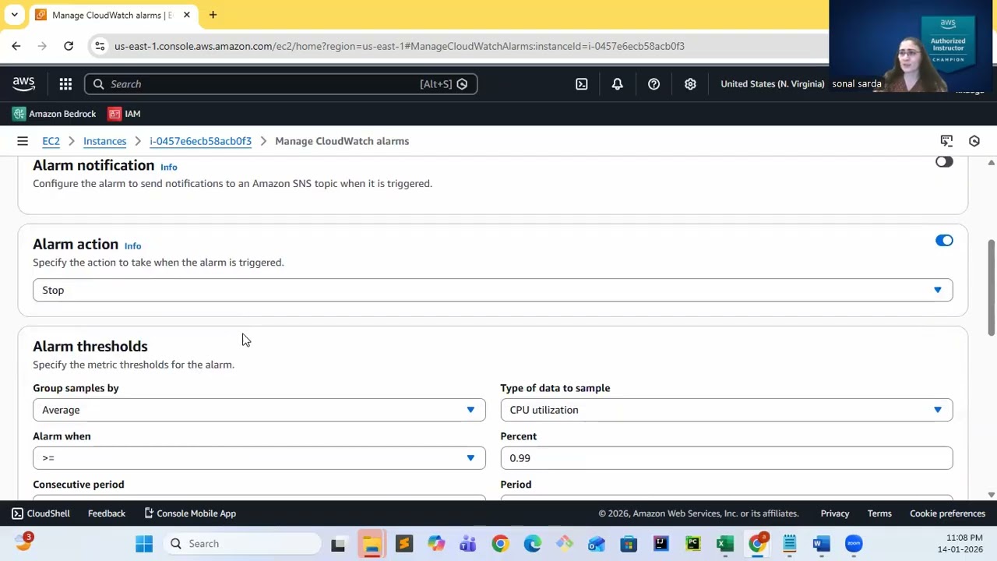Click the scrollbar down arrow
The width and height of the screenshot is (997, 561).
[x=991, y=495]
